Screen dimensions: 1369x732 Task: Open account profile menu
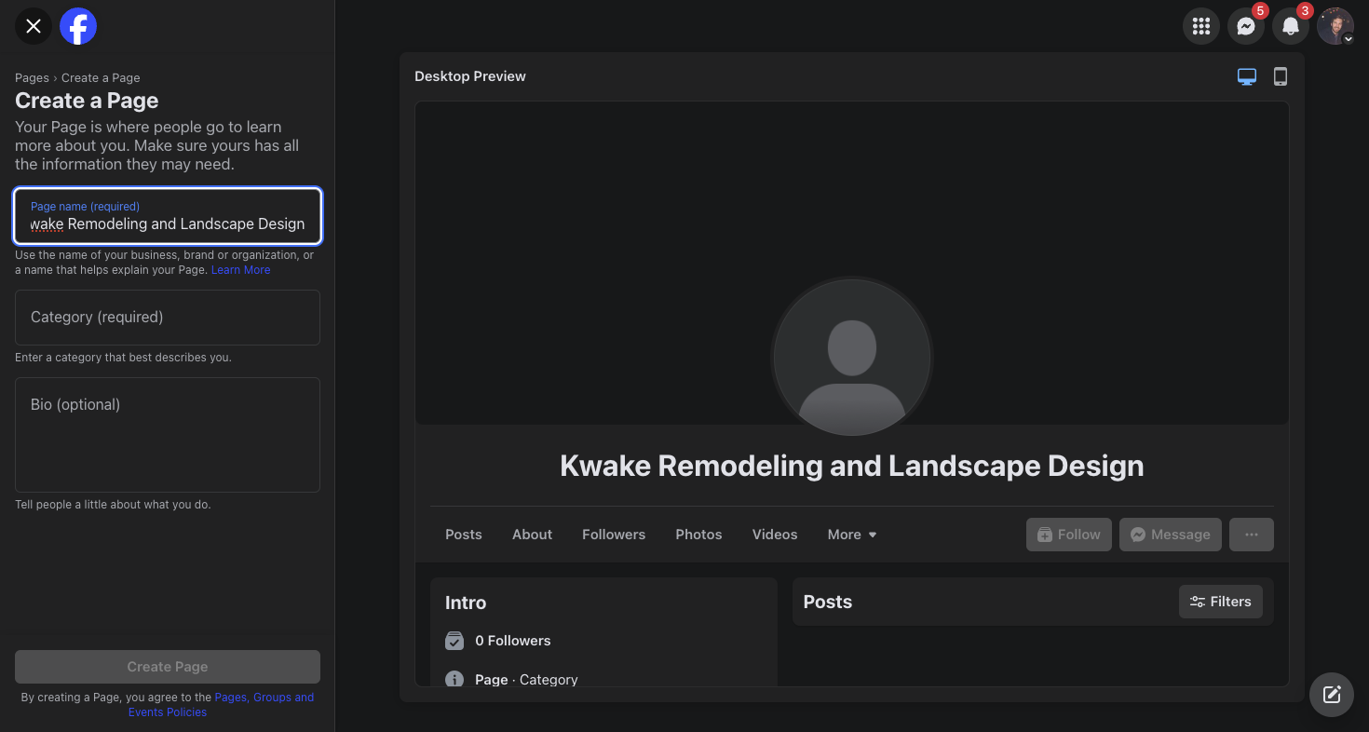[x=1335, y=26]
